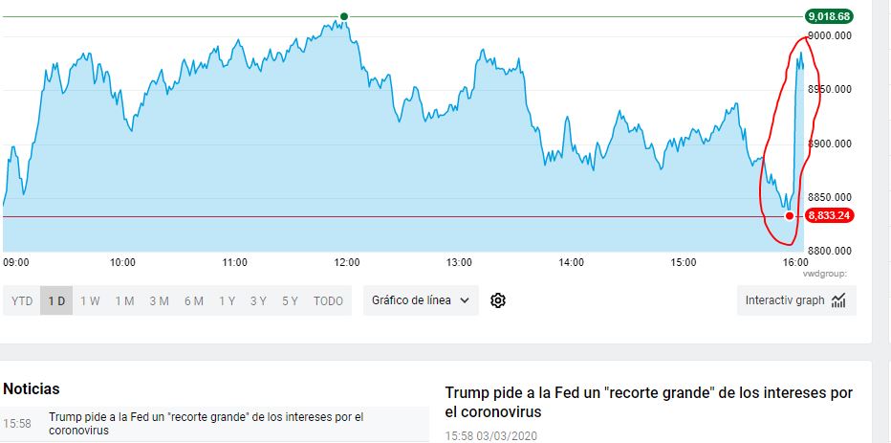Click the red 8,833.24 price label
The image size is (891, 443).
(829, 216)
